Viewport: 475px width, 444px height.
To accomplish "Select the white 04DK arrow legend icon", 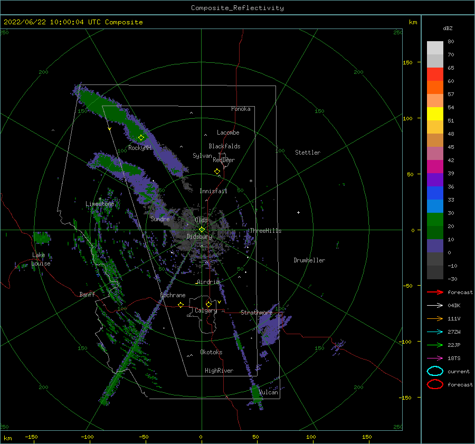I will (x=435, y=305).
